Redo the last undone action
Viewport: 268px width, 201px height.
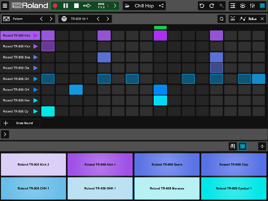coord(212,6)
